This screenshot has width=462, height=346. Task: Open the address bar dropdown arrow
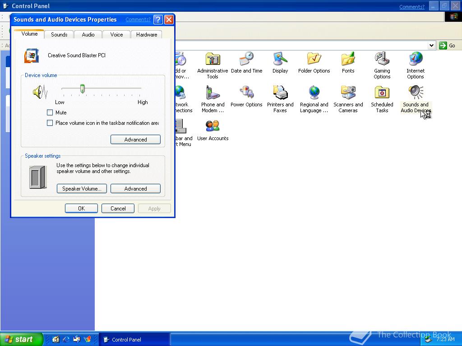click(432, 46)
